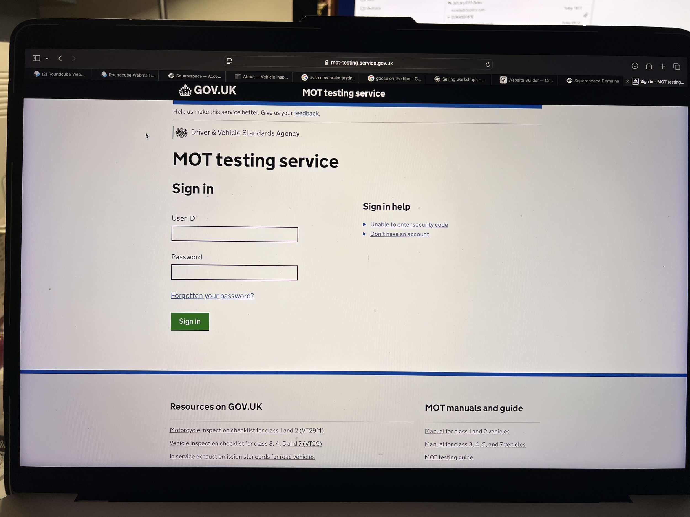Toggle the Safari sidebar icon
The image size is (690, 517).
[x=36, y=58]
